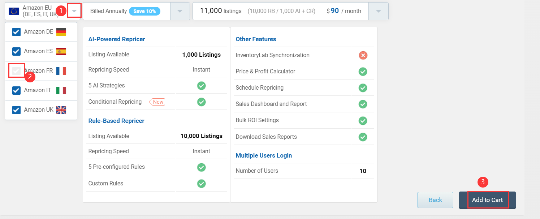Click the $90 / month price
The width and height of the screenshot is (540, 219).
(344, 11)
